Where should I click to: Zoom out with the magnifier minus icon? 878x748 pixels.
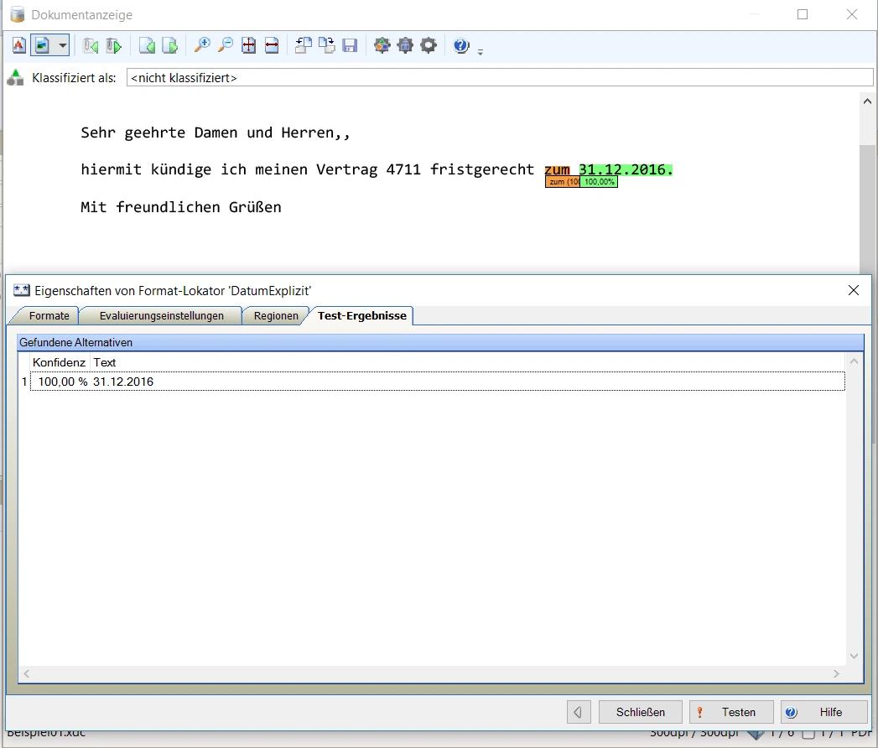point(226,45)
